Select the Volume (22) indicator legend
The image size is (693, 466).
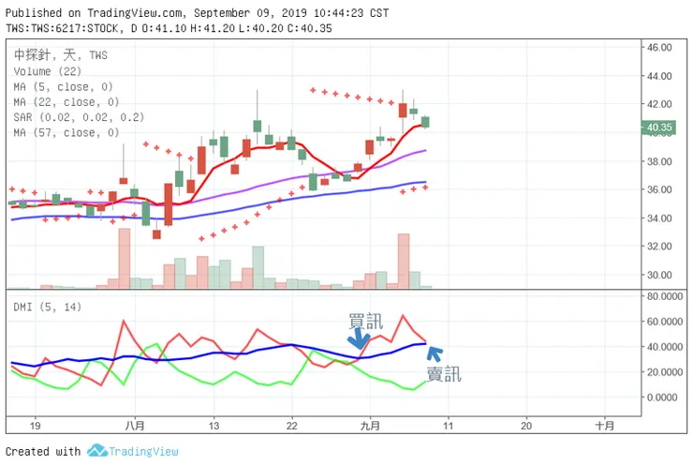[x=48, y=71]
